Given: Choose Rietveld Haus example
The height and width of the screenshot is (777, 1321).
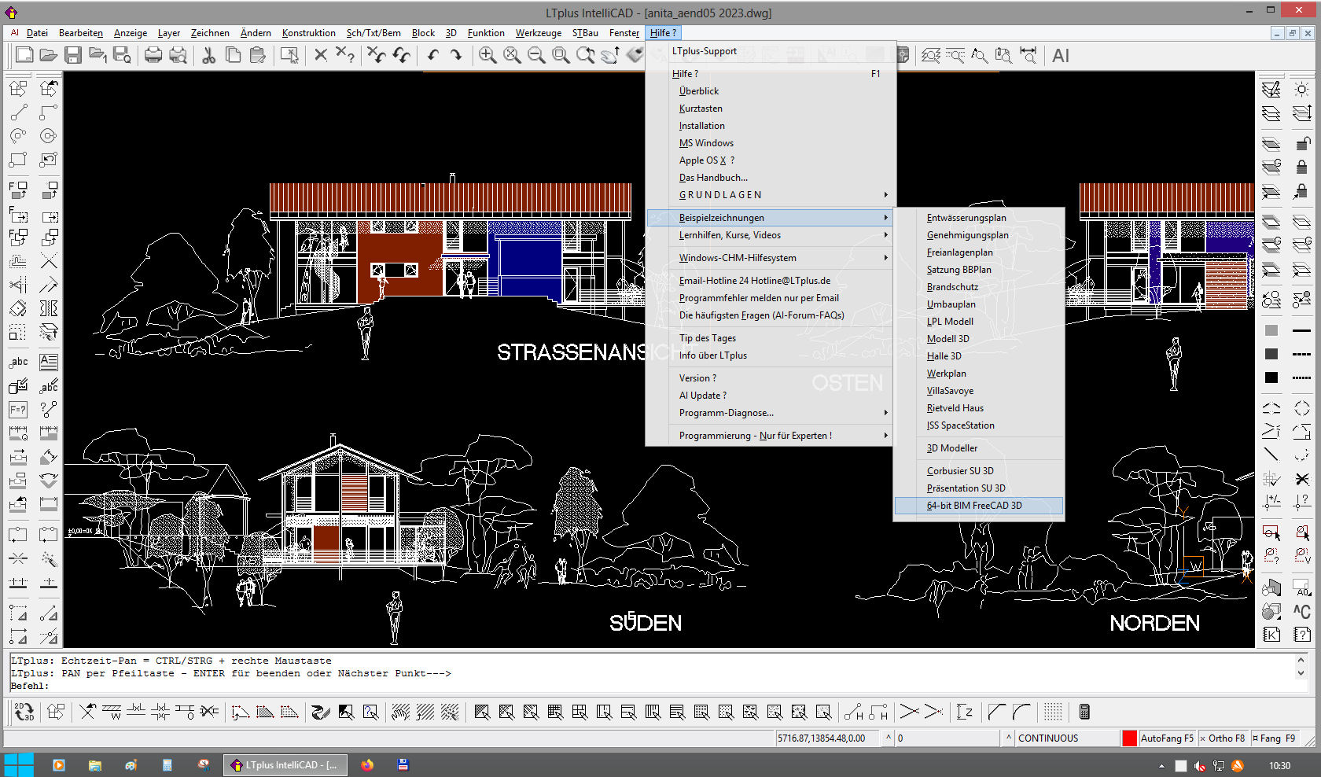Looking at the screenshot, I should point(978,408).
